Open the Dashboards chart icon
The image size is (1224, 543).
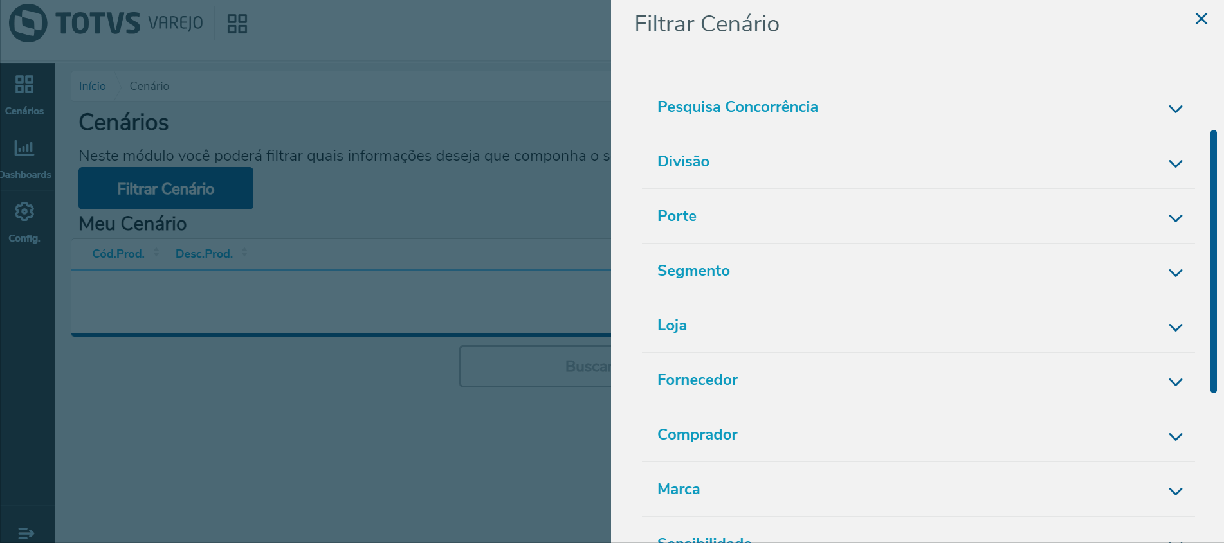pos(24,148)
